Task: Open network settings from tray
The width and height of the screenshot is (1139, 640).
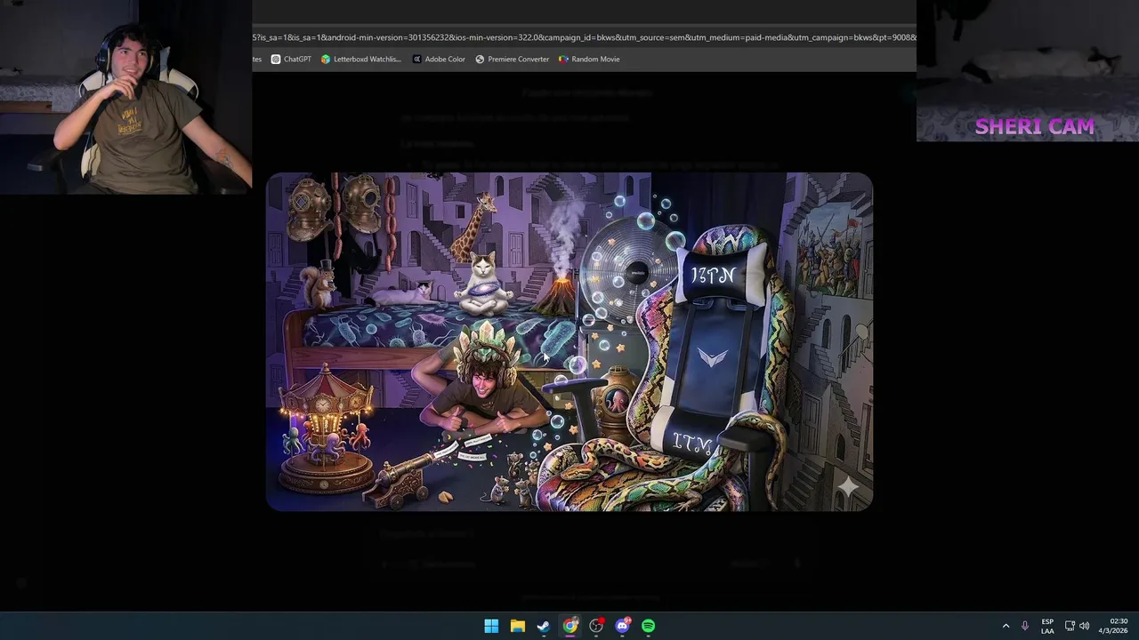Action: (1070, 626)
